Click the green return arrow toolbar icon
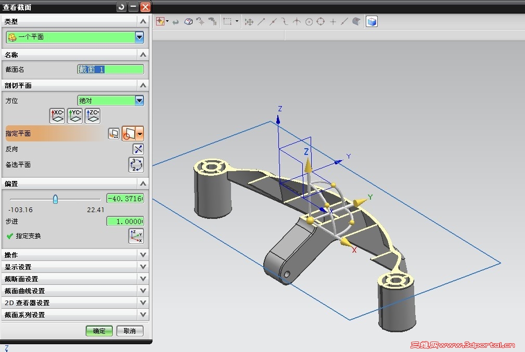The width and height of the screenshot is (525, 352). (x=175, y=22)
